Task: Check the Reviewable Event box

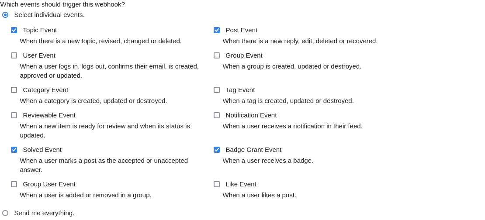Action: coord(14,115)
